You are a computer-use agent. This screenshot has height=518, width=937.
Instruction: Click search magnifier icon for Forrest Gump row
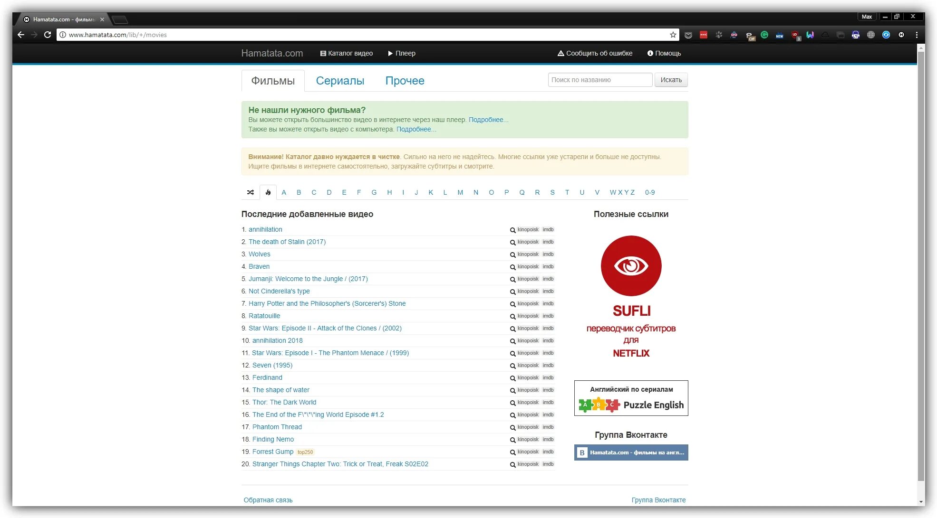[513, 452]
